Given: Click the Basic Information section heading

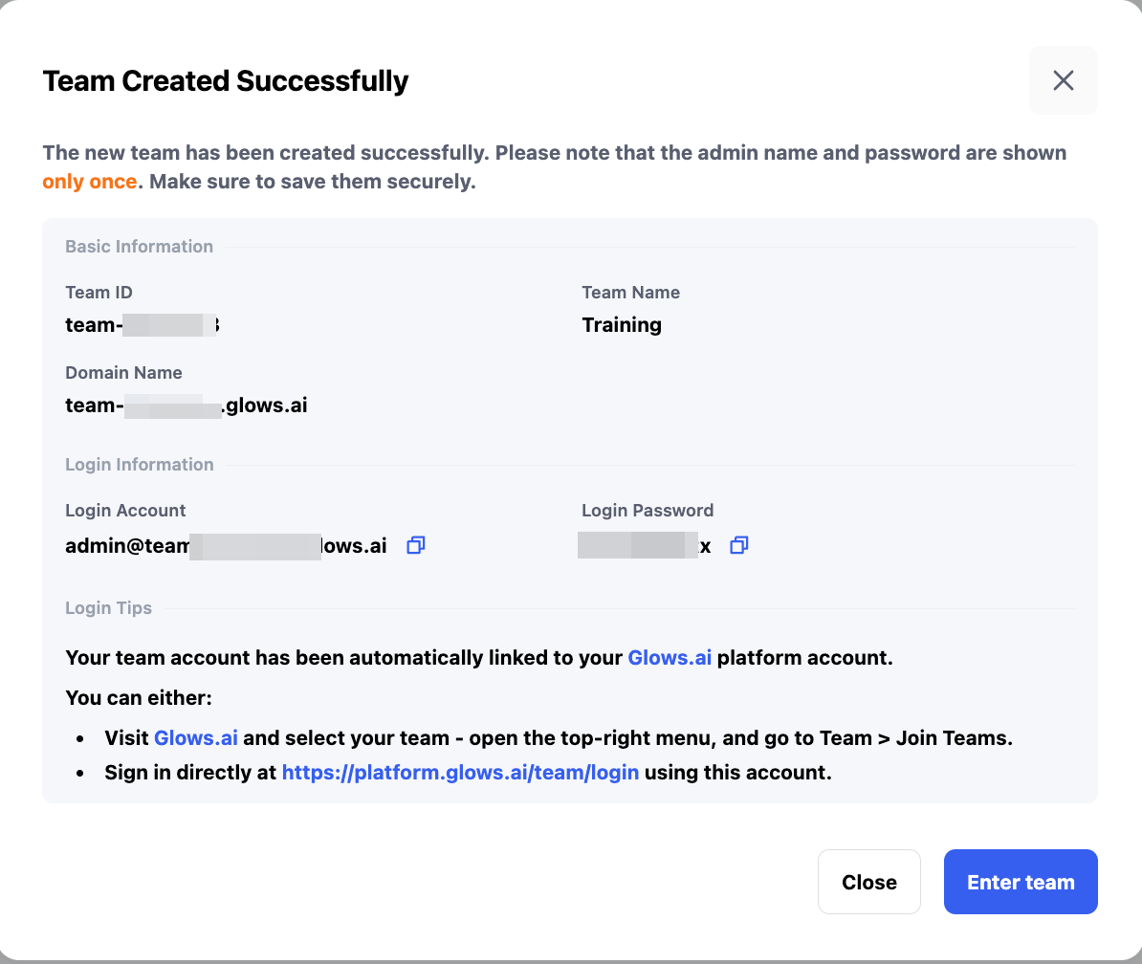Looking at the screenshot, I should [139, 247].
